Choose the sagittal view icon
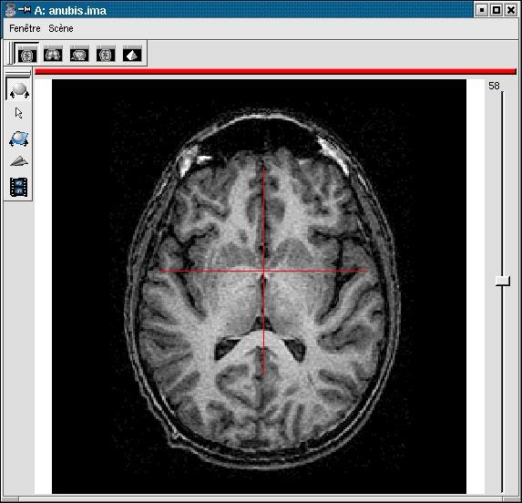 (x=79, y=55)
